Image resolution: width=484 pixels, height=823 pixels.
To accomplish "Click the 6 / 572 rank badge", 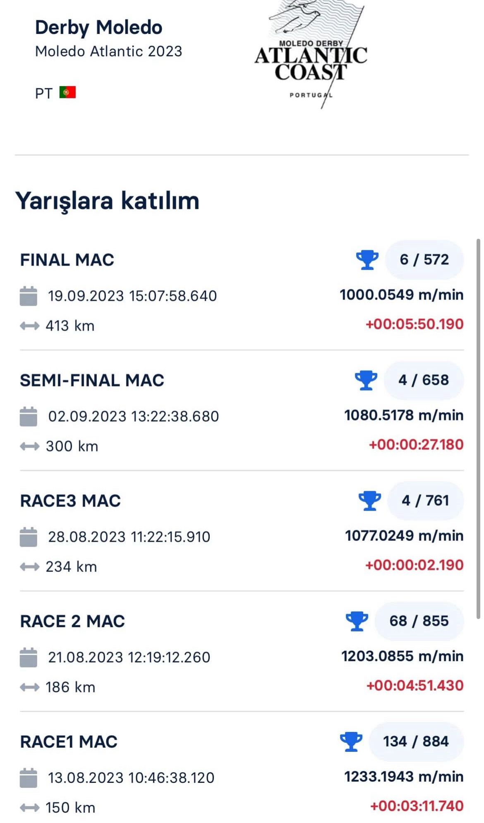I will [424, 260].
